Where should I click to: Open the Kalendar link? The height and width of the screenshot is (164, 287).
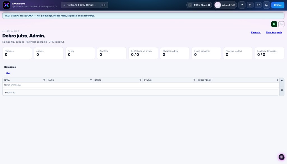pos(256,32)
